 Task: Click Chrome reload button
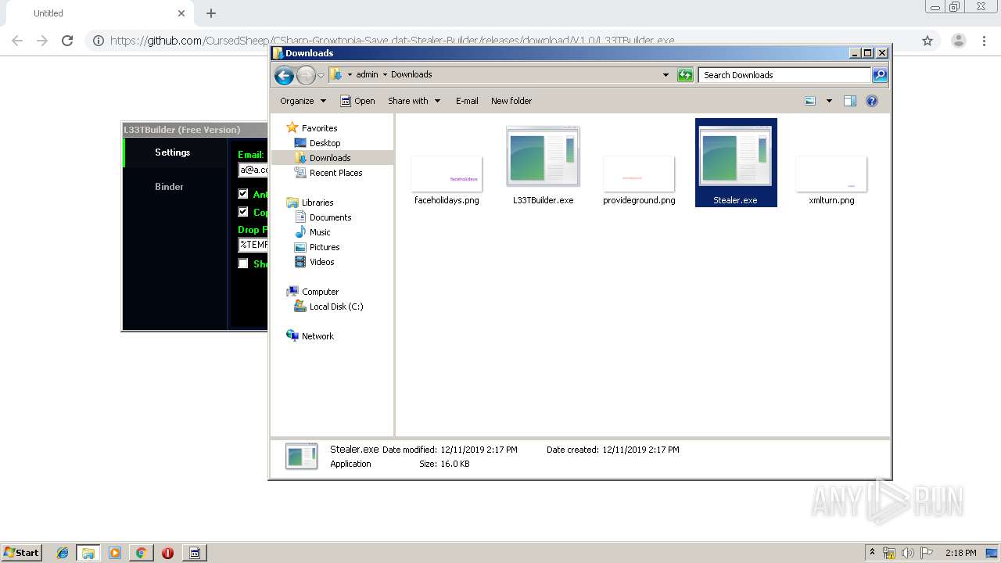point(67,41)
